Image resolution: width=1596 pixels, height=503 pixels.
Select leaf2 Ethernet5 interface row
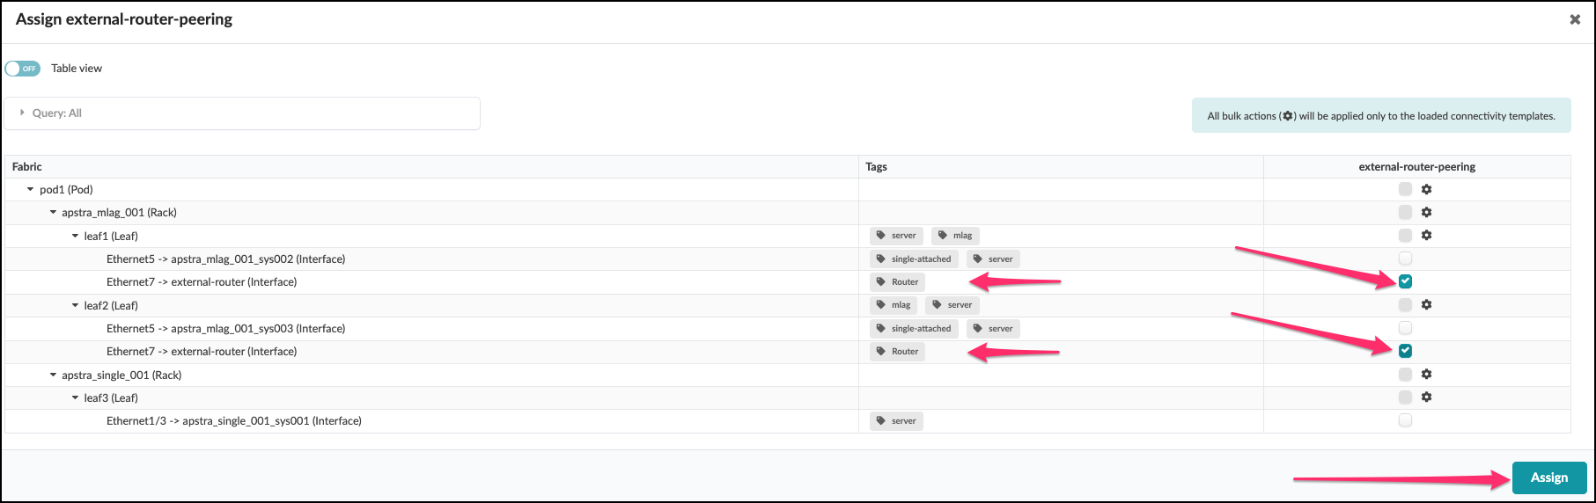click(x=225, y=329)
